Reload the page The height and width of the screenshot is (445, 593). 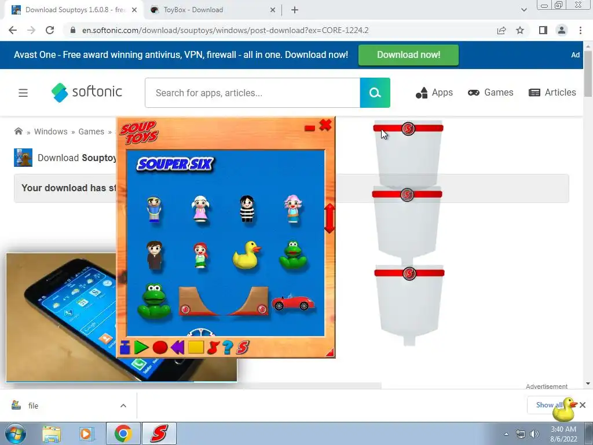(50, 30)
